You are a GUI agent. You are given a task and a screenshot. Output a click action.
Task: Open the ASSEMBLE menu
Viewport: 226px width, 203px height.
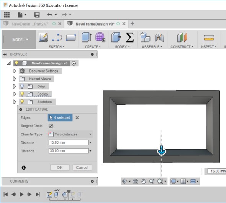click(152, 47)
